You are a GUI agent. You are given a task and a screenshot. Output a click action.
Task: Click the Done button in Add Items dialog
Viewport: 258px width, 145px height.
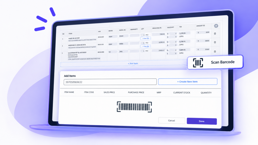pyautogui.click(x=202, y=121)
